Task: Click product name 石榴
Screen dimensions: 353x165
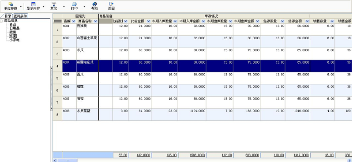Action: point(80,99)
